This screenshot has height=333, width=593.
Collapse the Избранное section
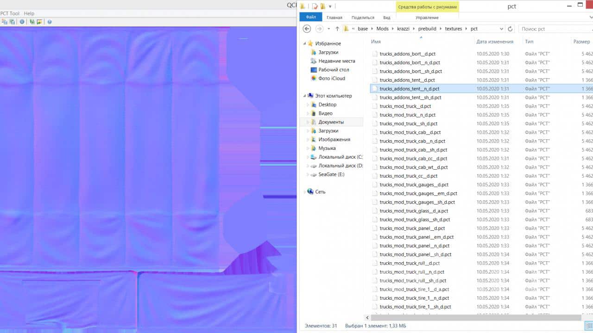click(304, 43)
